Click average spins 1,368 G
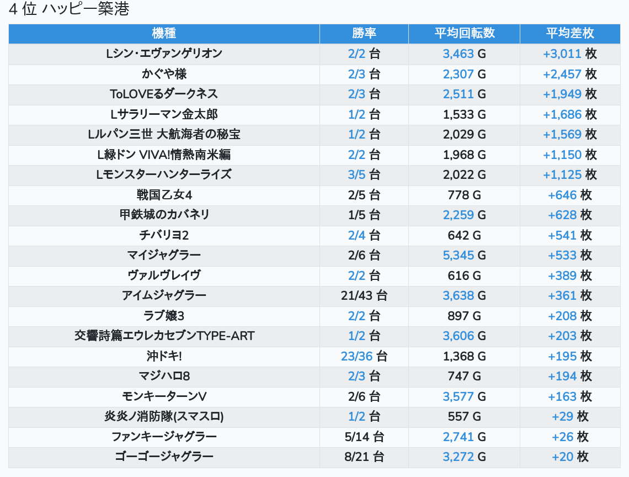The width and height of the screenshot is (629, 477). click(465, 356)
